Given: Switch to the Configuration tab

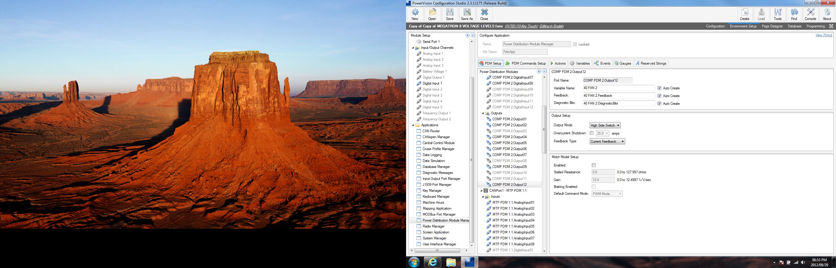Looking at the screenshot, I should click(x=715, y=26).
